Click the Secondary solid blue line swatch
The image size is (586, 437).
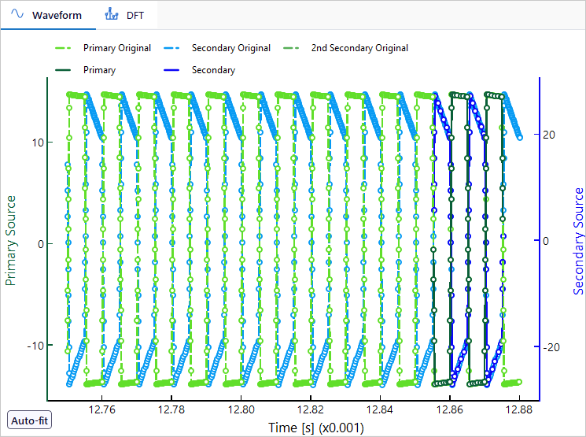click(171, 70)
